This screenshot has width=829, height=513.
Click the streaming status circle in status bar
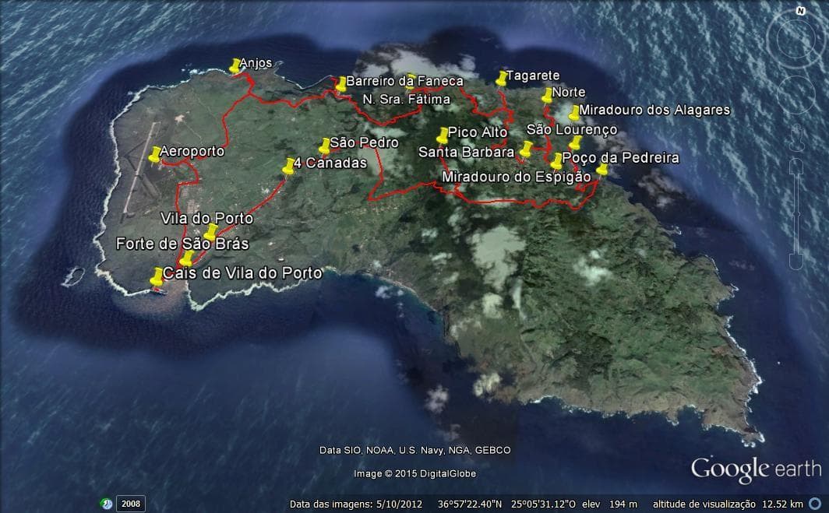815,504
